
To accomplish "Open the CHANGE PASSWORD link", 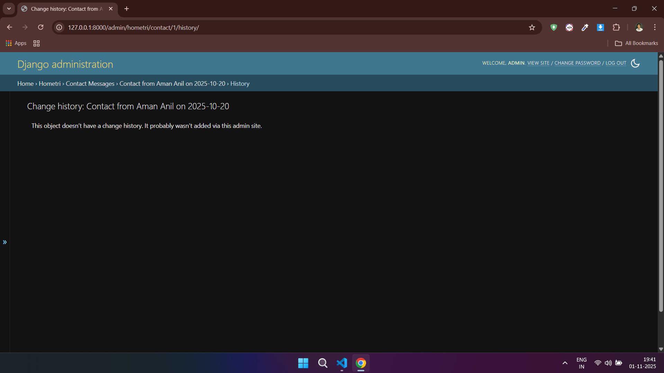I will coord(577,63).
